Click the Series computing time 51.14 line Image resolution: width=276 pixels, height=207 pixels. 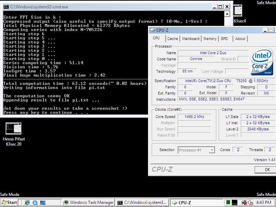(x=43, y=63)
